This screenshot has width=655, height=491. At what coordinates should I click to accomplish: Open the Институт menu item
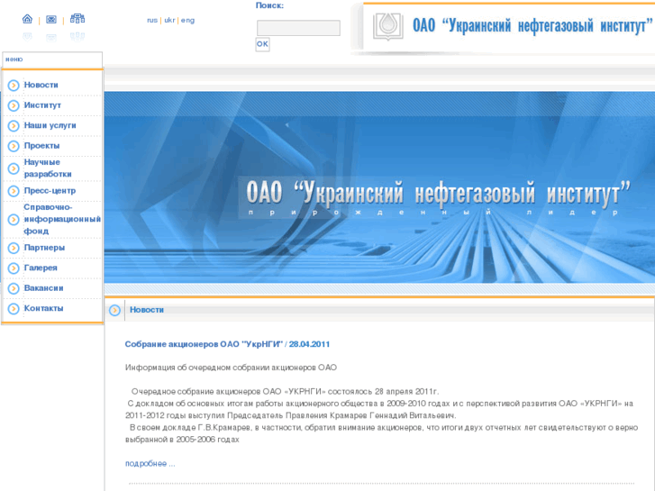42,105
